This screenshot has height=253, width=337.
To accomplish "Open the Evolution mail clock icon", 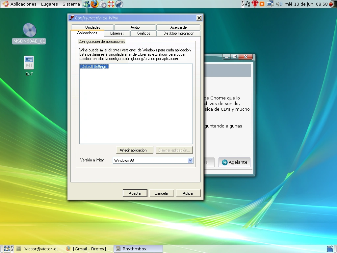I will [x=103, y=4].
